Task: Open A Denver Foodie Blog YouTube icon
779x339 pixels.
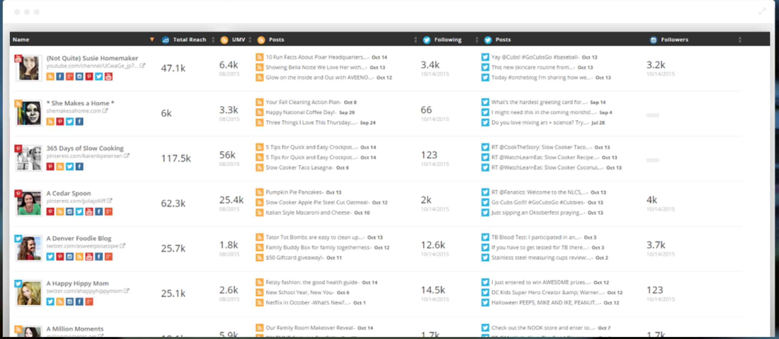Action: click(89, 257)
